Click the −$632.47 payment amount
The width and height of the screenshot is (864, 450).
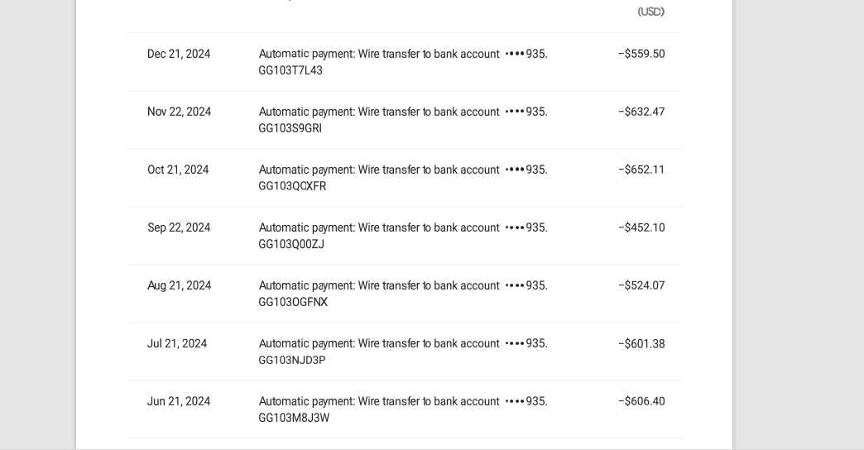point(641,112)
